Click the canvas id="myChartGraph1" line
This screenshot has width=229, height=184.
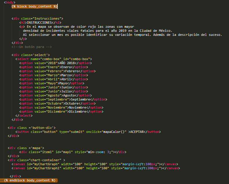pos(96,168)
